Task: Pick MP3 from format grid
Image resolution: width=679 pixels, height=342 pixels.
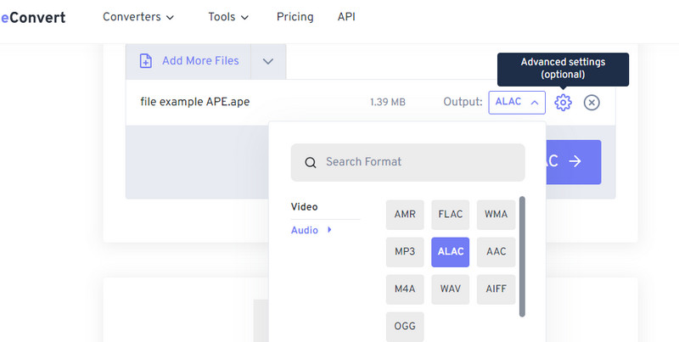Action: (405, 252)
